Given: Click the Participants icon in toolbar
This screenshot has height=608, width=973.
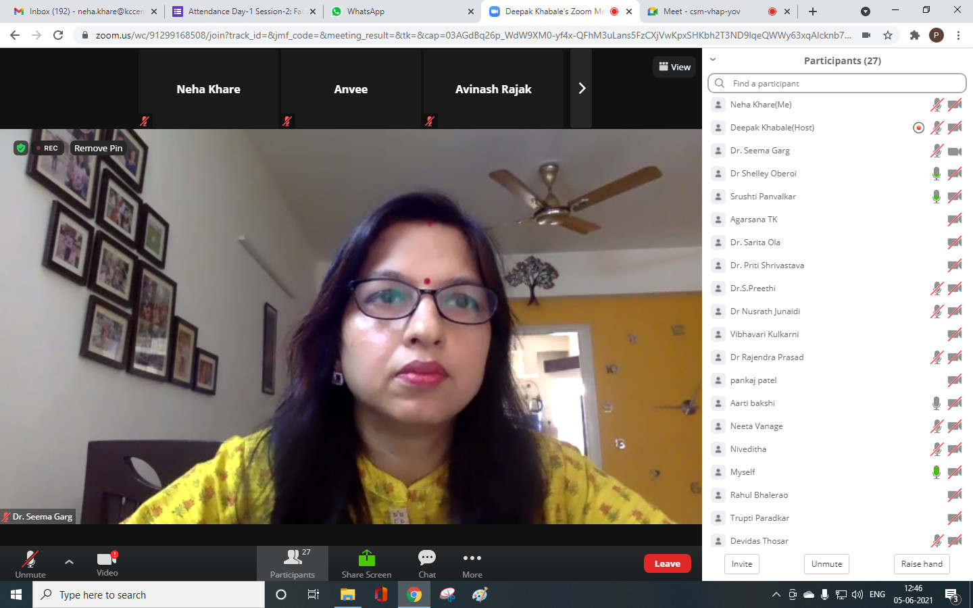Looking at the screenshot, I should [x=293, y=559].
